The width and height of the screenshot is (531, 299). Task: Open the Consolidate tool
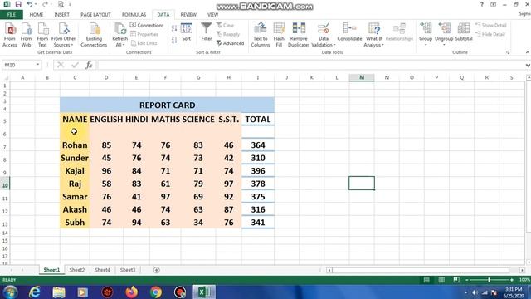pyautogui.click(x=349, y=32)
